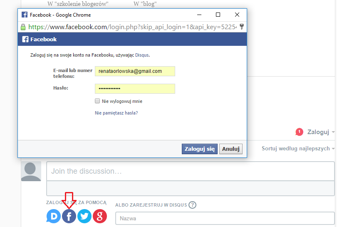Click the email or phone input field
This screenshot has height=227, width=337.
[x=135, y=71]
